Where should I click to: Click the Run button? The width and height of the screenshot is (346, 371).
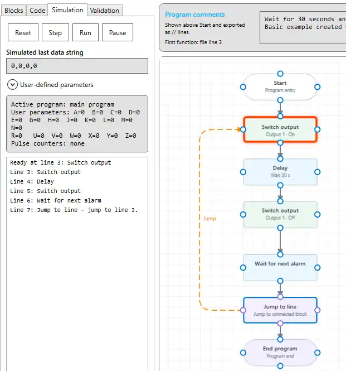(x=85, y=32)
